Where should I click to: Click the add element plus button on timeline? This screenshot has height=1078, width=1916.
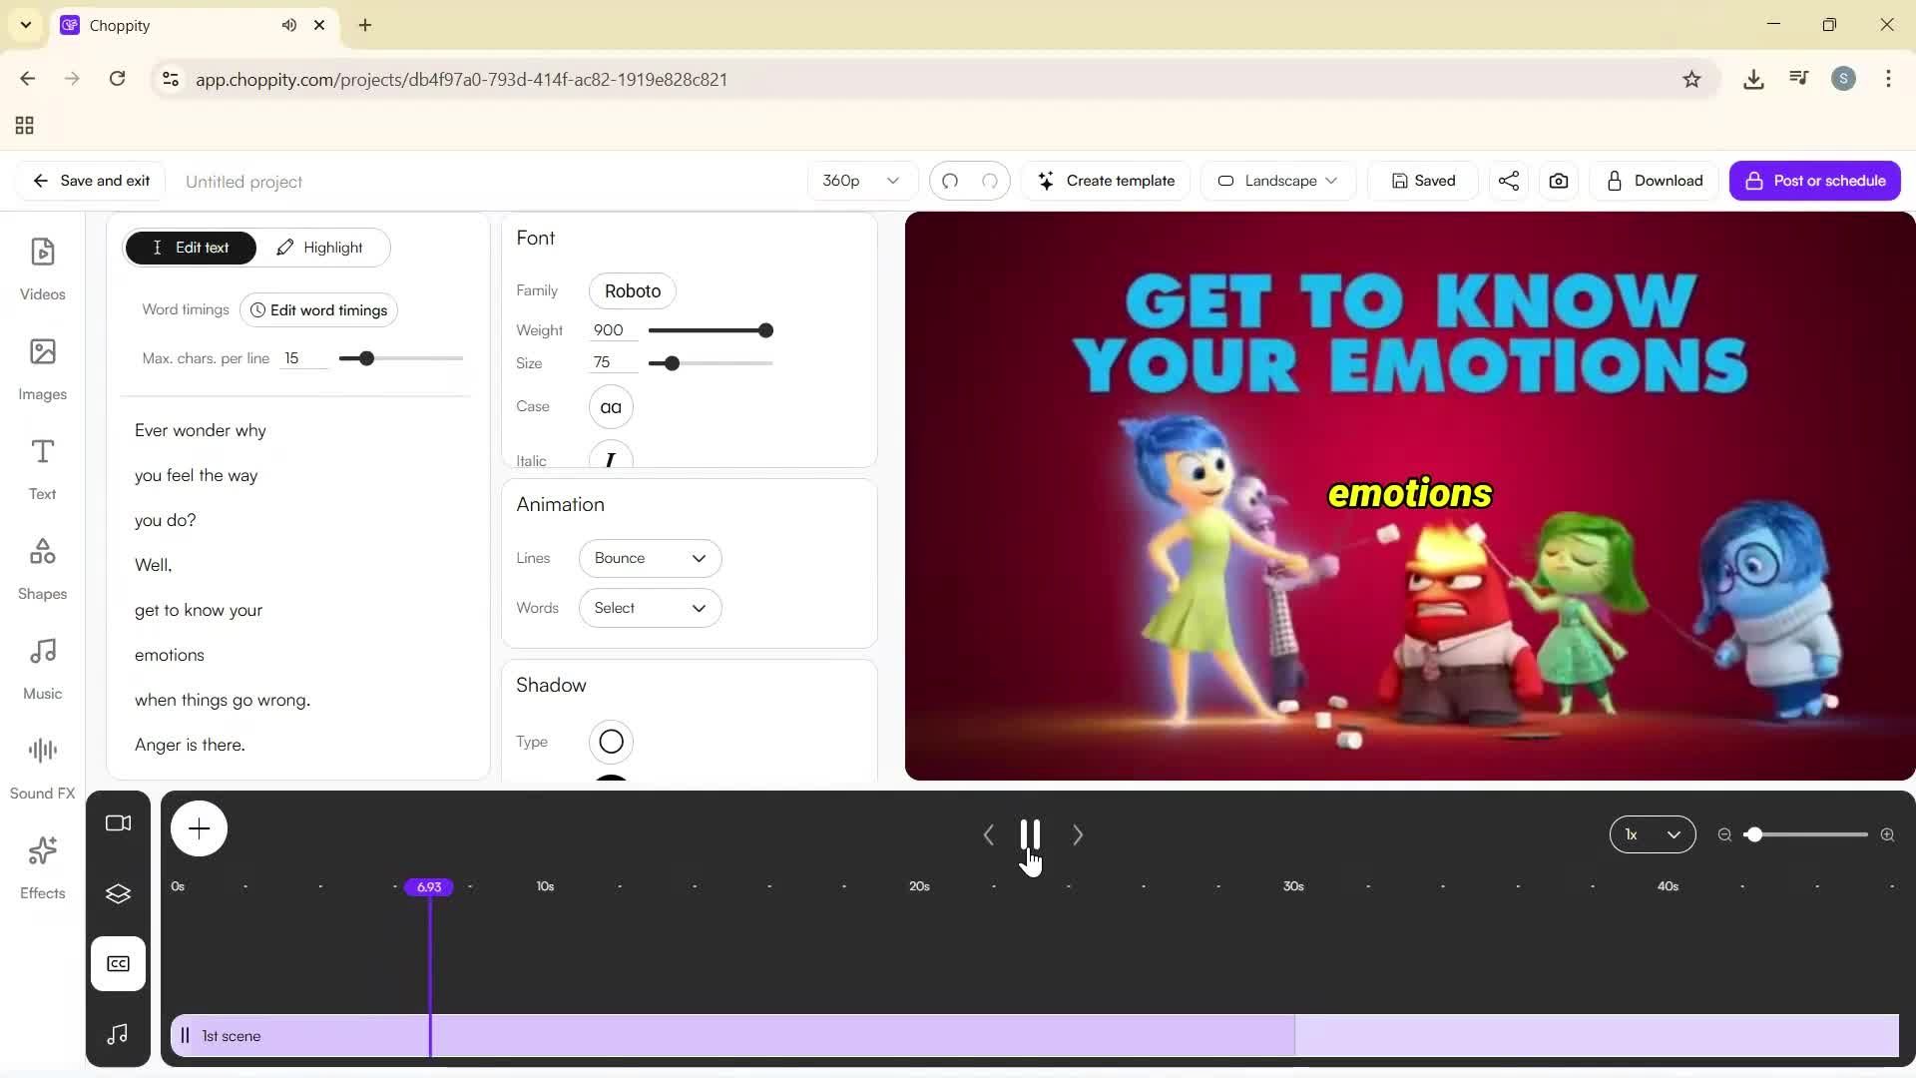pyautogui.click(x=199, y=828)
